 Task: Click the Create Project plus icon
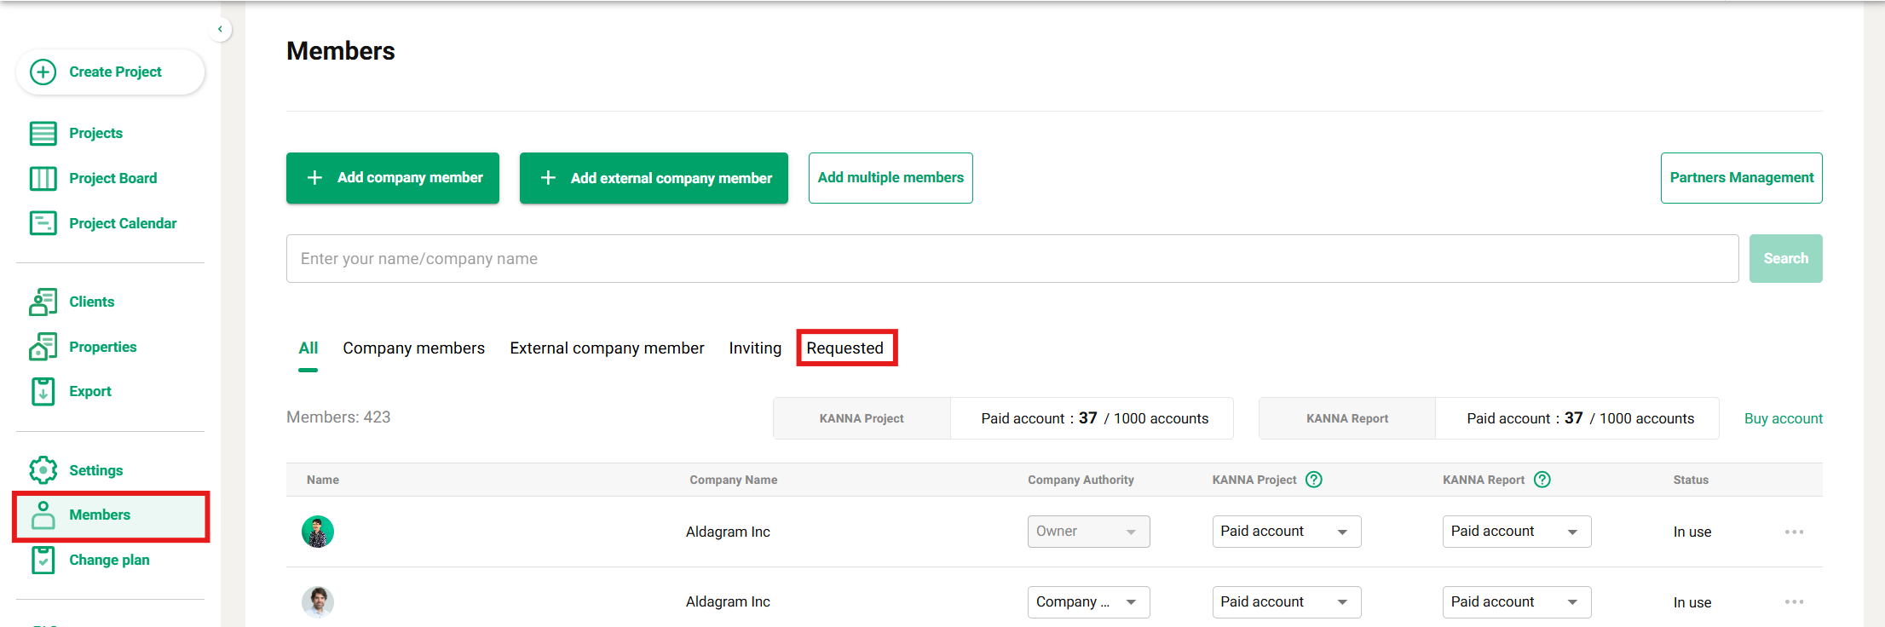pyautogui.click(x=43, y=72)
